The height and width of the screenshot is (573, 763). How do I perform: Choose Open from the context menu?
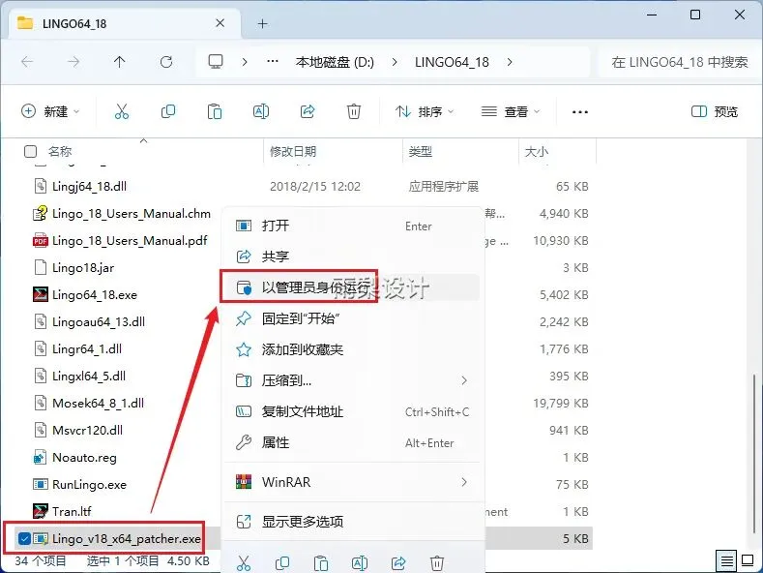click(353, 226)
